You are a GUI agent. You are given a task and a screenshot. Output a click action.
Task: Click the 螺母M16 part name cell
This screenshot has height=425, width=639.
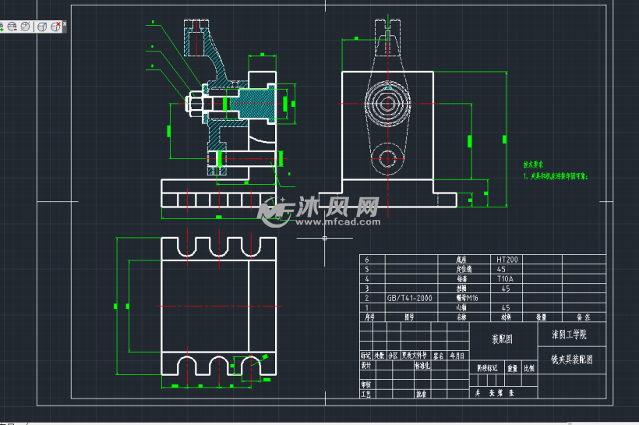tap(467, 298)
